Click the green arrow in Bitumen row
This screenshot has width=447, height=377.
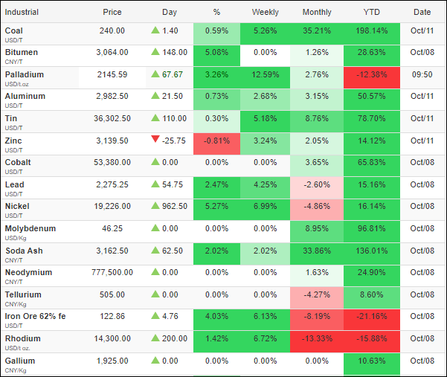pos(155,53)
